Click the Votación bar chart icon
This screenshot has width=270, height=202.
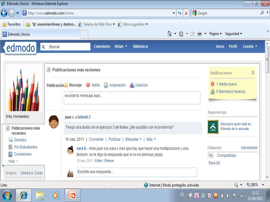pos(132,85)
